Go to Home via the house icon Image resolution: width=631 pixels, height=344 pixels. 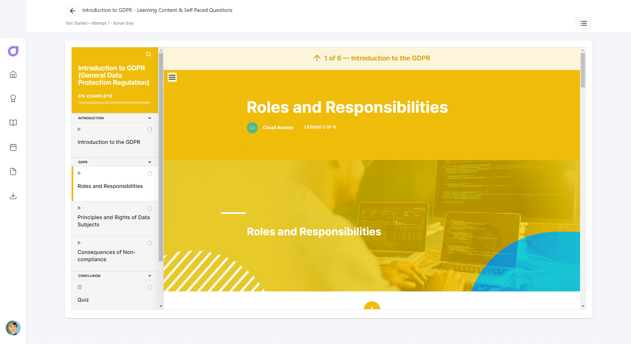13,75
